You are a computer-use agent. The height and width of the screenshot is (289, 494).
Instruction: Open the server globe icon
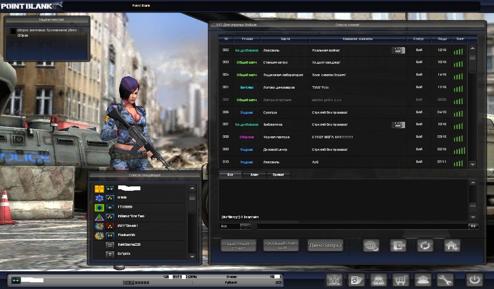pyautogui.click(x=371, y=245)
